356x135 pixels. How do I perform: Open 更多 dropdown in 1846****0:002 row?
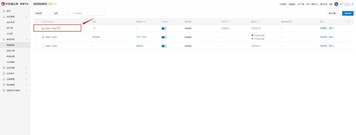pos(331,46)
